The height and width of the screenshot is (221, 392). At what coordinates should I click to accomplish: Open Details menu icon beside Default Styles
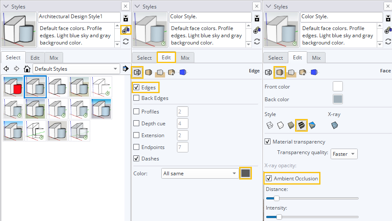point(125,69)
